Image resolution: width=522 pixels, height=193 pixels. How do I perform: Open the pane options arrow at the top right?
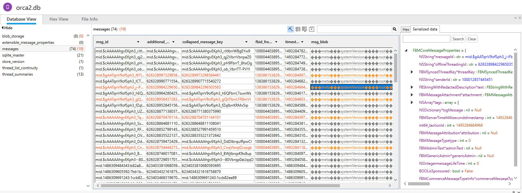(x=515, y=18)
